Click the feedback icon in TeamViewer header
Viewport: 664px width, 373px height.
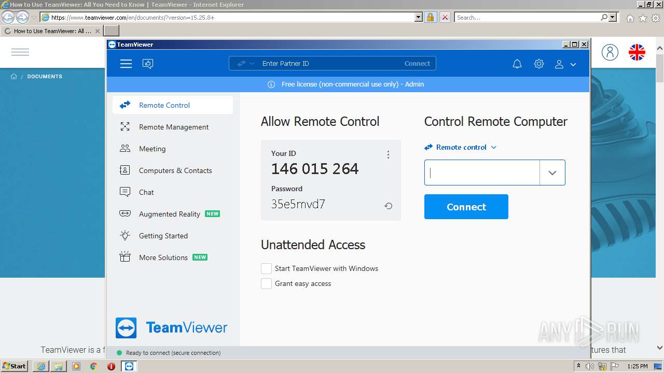point(148,64)
